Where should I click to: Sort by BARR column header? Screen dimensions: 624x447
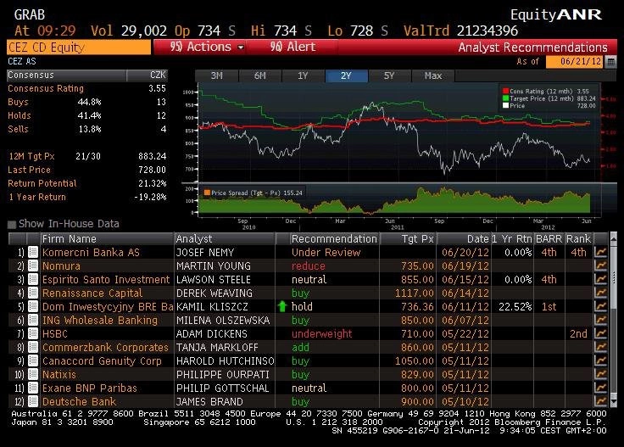click(549, 239)
